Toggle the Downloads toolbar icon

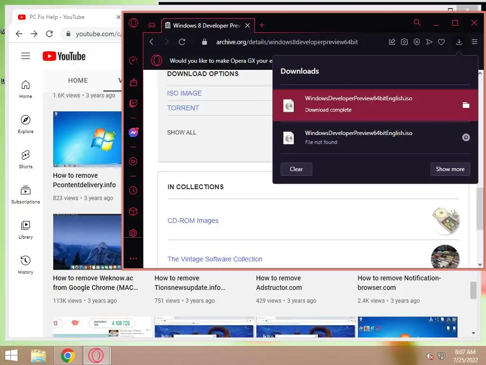click(x=459, y=42)
